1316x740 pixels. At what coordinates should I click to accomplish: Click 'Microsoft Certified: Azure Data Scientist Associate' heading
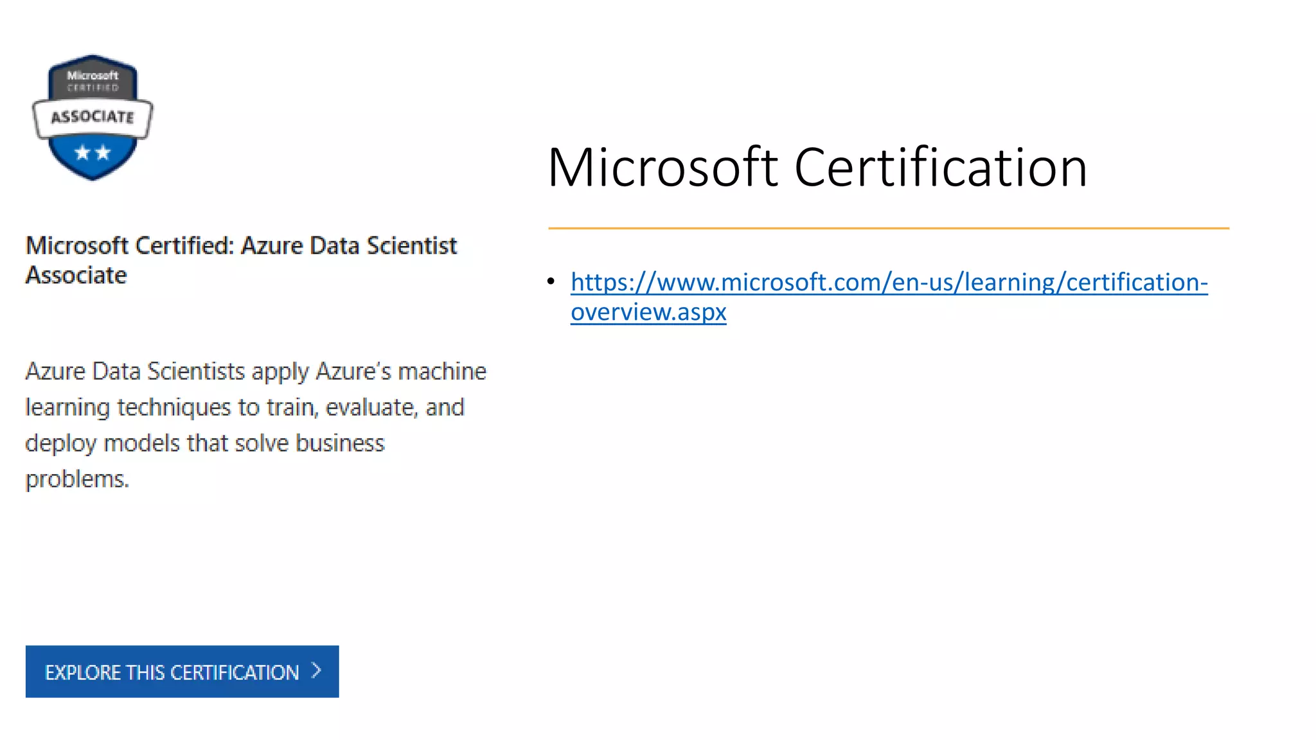tap(241, 260)
